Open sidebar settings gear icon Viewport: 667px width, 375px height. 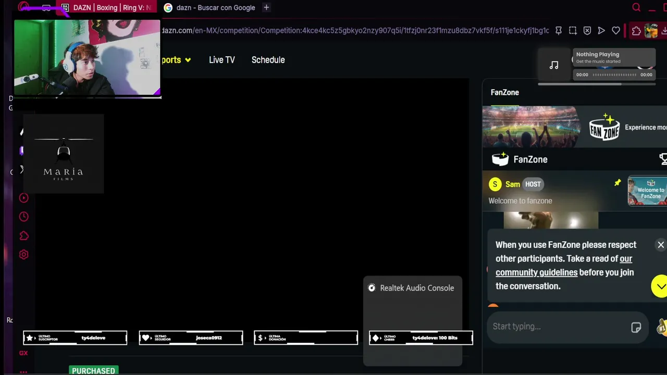click(23, 255)
